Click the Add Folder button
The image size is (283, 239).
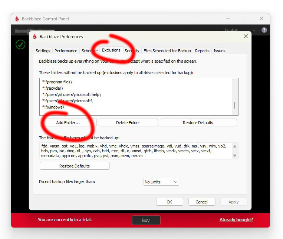pyautogui.click(x=68, y=123)
